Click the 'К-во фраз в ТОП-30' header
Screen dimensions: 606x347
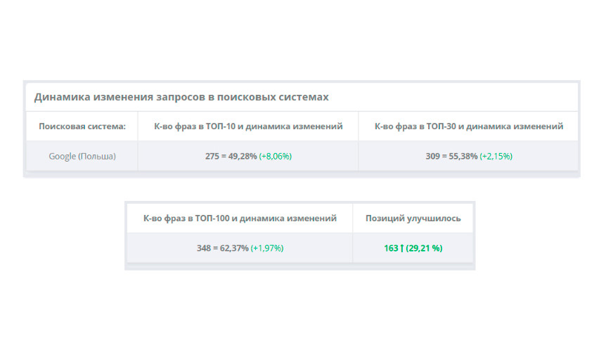pyautogui.click(x=469, y=126)
